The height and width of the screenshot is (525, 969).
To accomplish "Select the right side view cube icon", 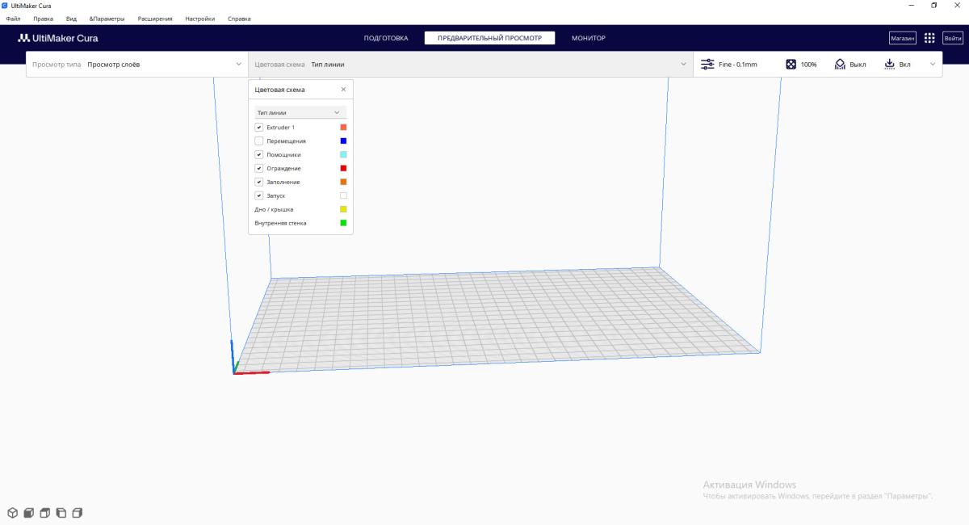I will [x=78, y=513].
